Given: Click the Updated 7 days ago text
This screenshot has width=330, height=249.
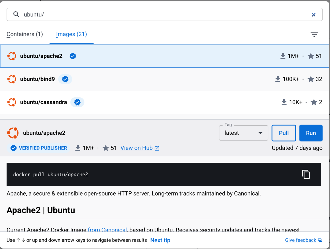Looking at the screenshot, I should [297, 148].
